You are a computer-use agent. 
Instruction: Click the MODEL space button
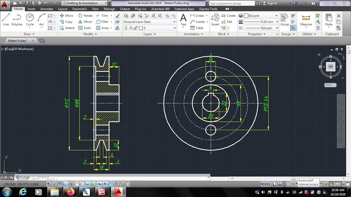click(x=265, y=184)
